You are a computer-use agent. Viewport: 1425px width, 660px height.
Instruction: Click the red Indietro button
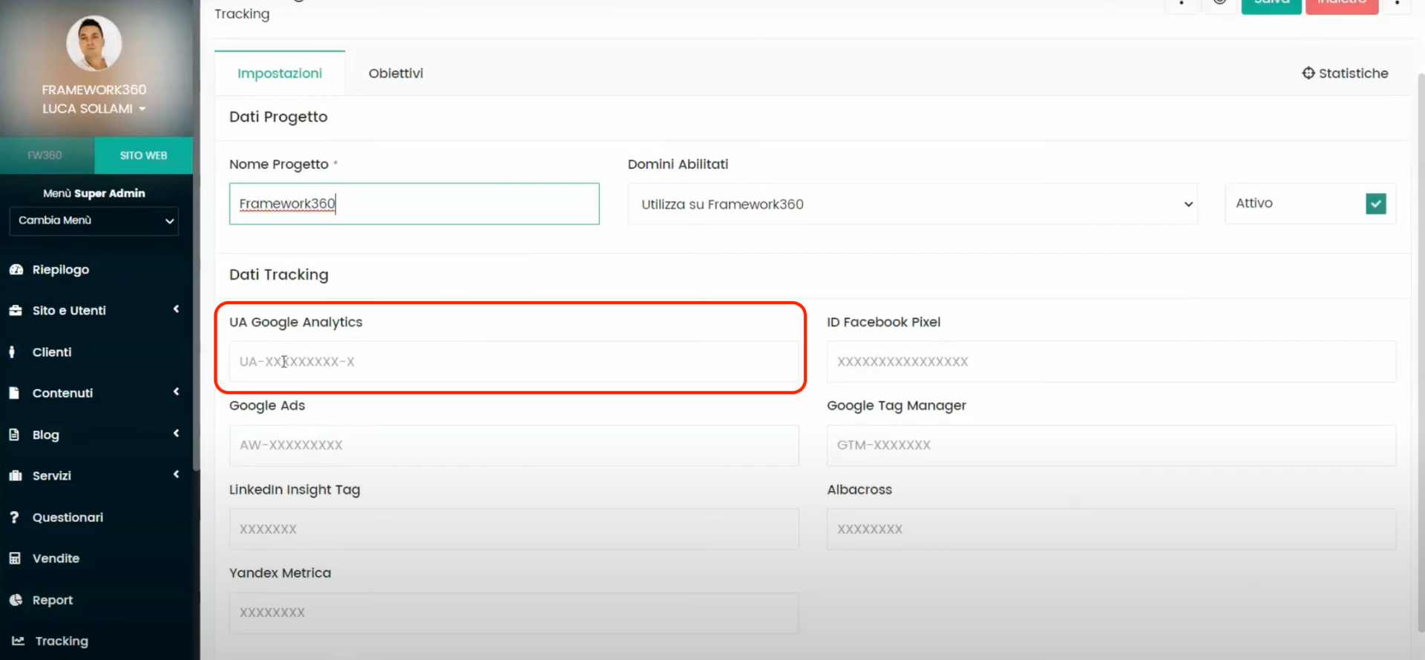(x=1341, y=4)
